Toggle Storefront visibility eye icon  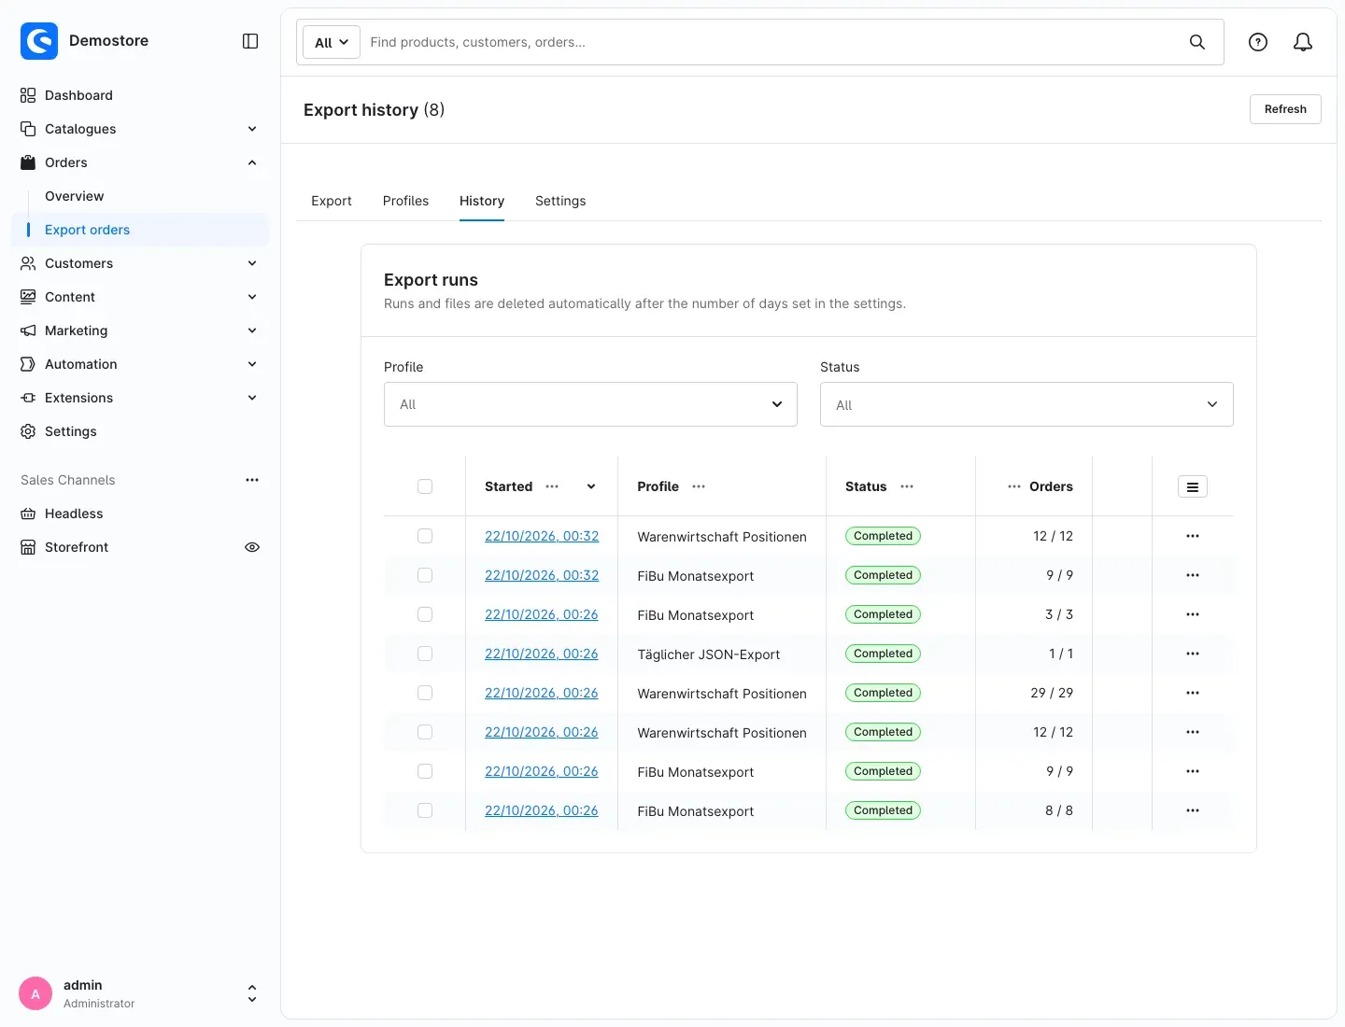point(252,547)
